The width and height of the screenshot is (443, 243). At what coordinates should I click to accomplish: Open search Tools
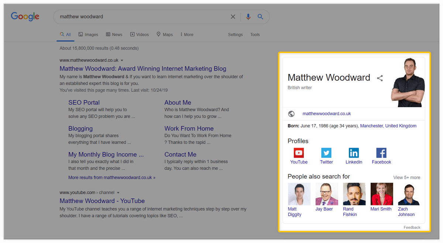tap(255, 35)
